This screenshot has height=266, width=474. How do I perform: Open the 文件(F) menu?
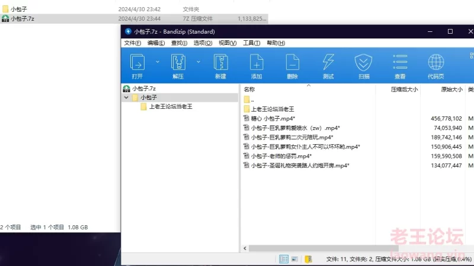(x=132, y=43)
